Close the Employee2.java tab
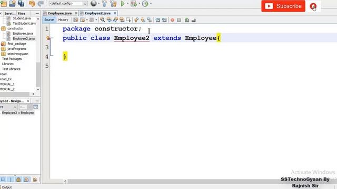 [x=115, y=13]
